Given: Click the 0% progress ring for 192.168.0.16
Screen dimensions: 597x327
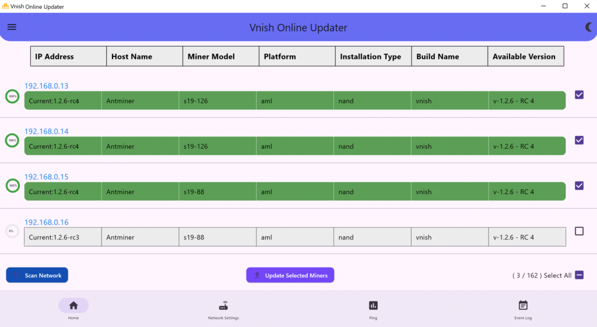Looking at the screenshot, I should click(12, 231).
